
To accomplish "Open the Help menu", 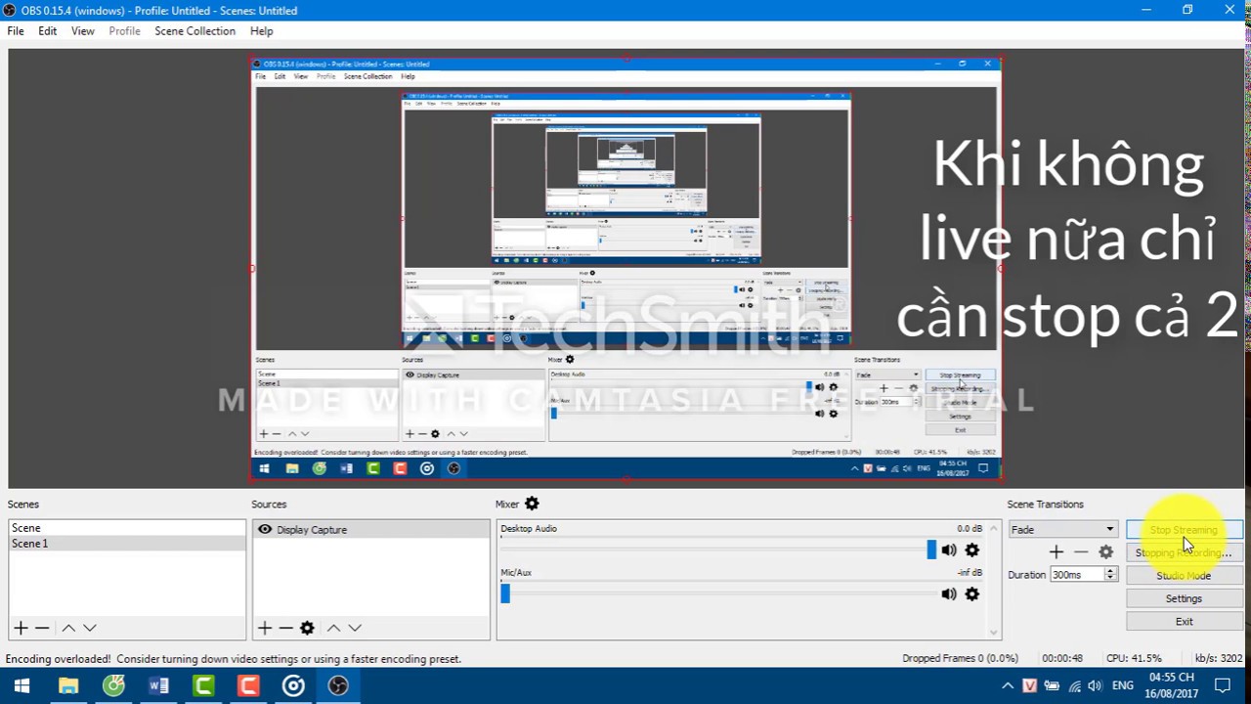I will [x=261, y=31].
